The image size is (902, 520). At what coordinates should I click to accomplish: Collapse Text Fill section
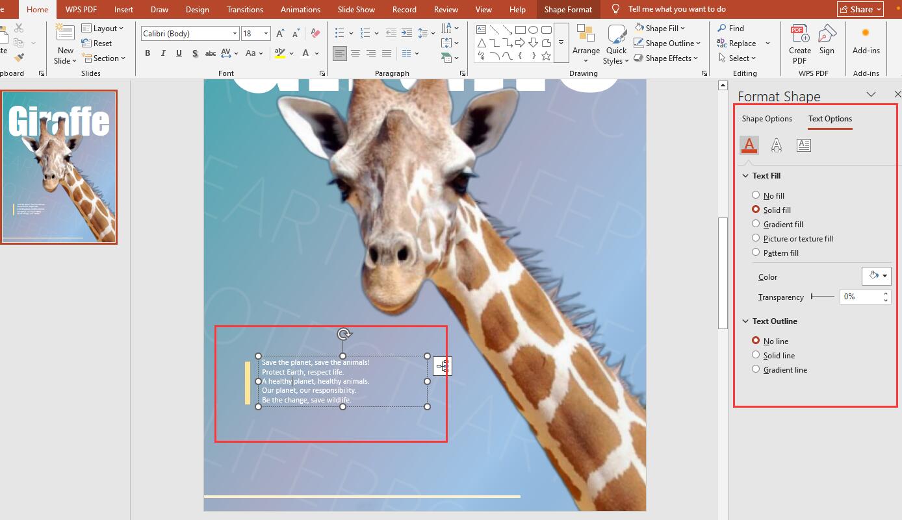pyautogui.click(x=745, y=176)
